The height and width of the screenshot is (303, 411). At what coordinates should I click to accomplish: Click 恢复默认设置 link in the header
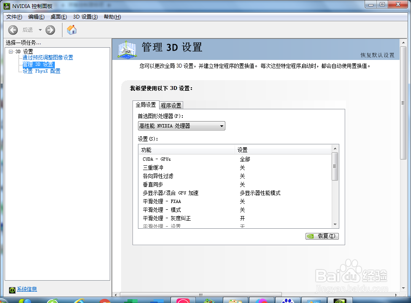377,55
